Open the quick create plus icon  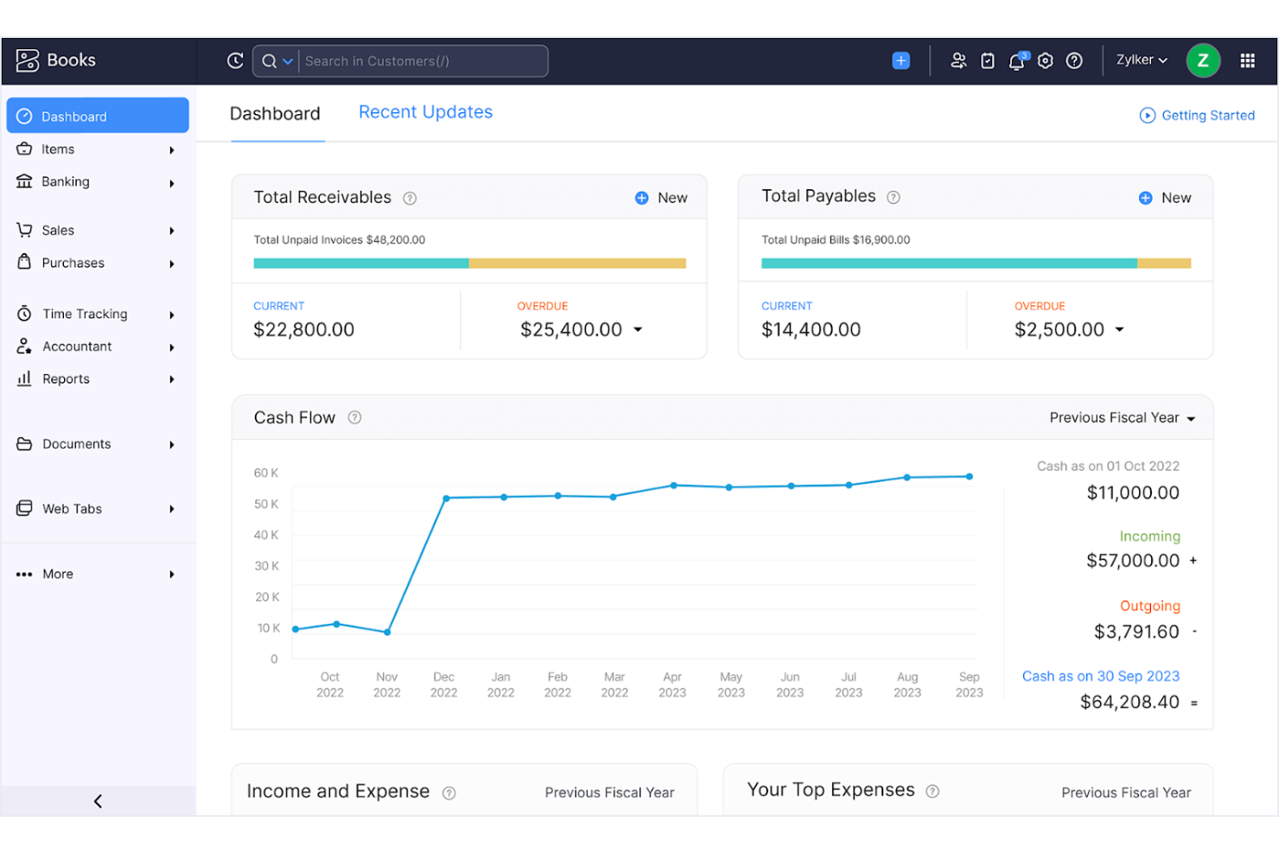pos(900,60)
